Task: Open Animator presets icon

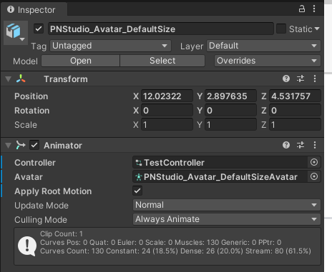Action: [301, 145]
